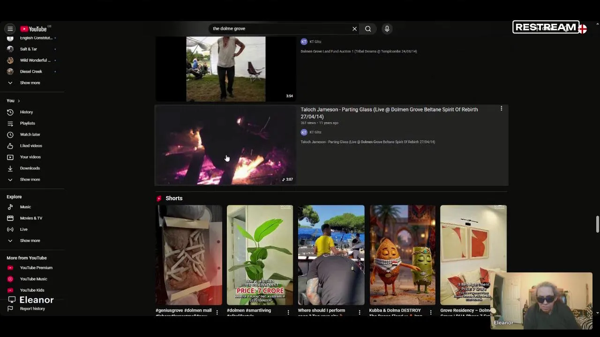Go to YouTube home via logo
The width and height of the screenshot is (600, 337).
point(33,29)
